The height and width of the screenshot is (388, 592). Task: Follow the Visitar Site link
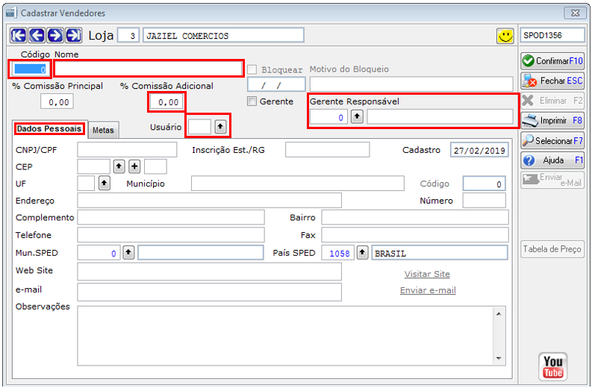pyautogui.click(x=427, y=274)
